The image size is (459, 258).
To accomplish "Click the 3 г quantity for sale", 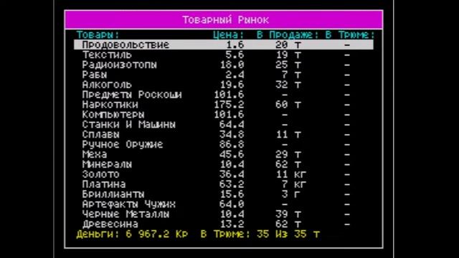I will click(291, 194).
